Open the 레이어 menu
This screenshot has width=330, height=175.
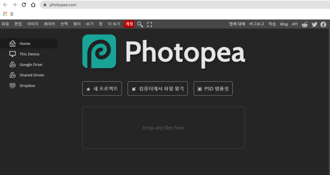(x=49, y=24)
